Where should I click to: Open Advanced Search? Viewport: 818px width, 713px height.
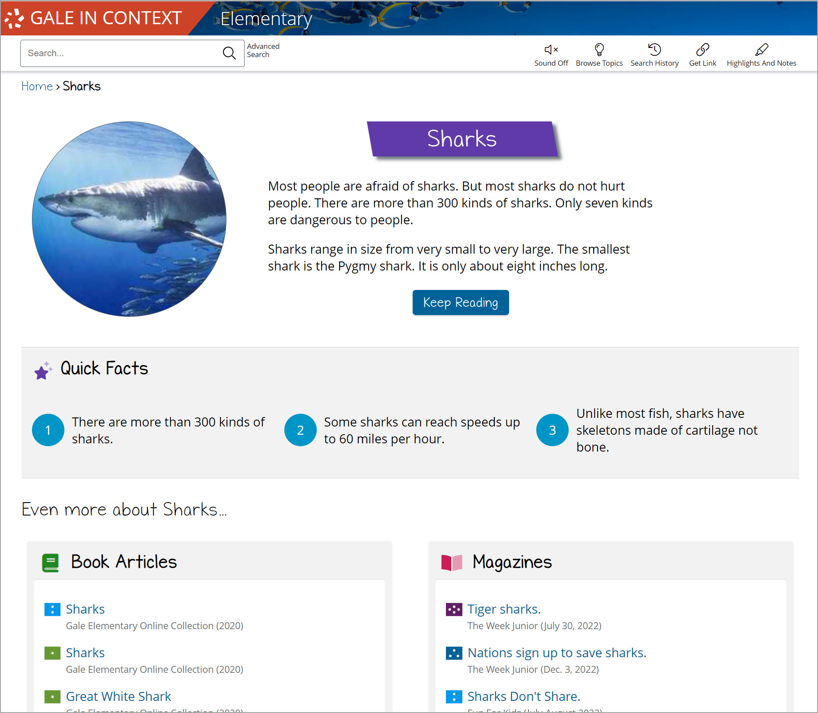click(263, 50)
